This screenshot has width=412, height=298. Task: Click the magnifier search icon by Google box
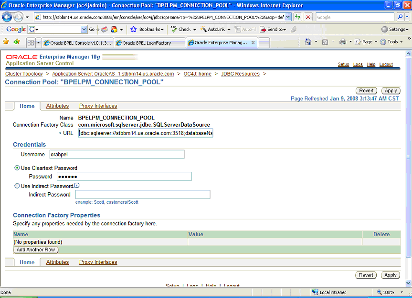coord(400,17)
